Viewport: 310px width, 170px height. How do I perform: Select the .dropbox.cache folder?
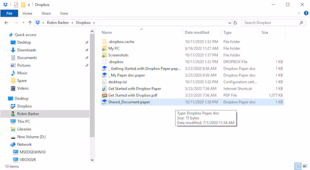121,42
